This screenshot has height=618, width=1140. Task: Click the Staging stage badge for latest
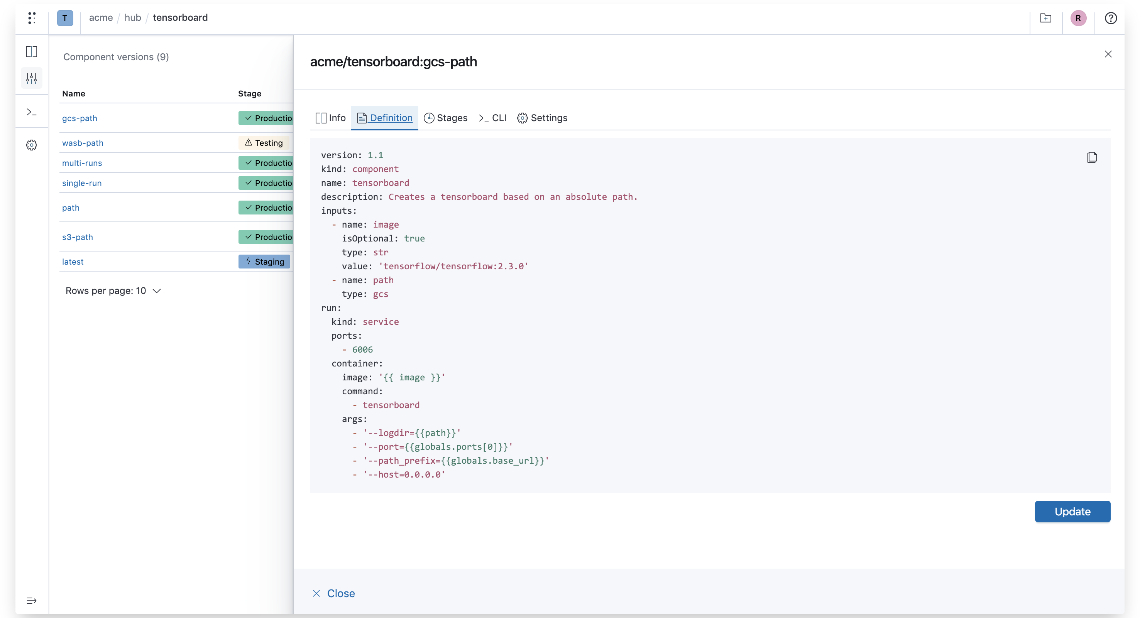(264, 262)
